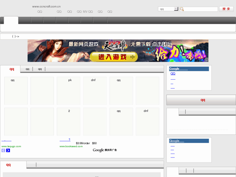Click the red 搜索 search button
Image resolution: width=236 pixels, height=177 pixels.
coord(226,9)
